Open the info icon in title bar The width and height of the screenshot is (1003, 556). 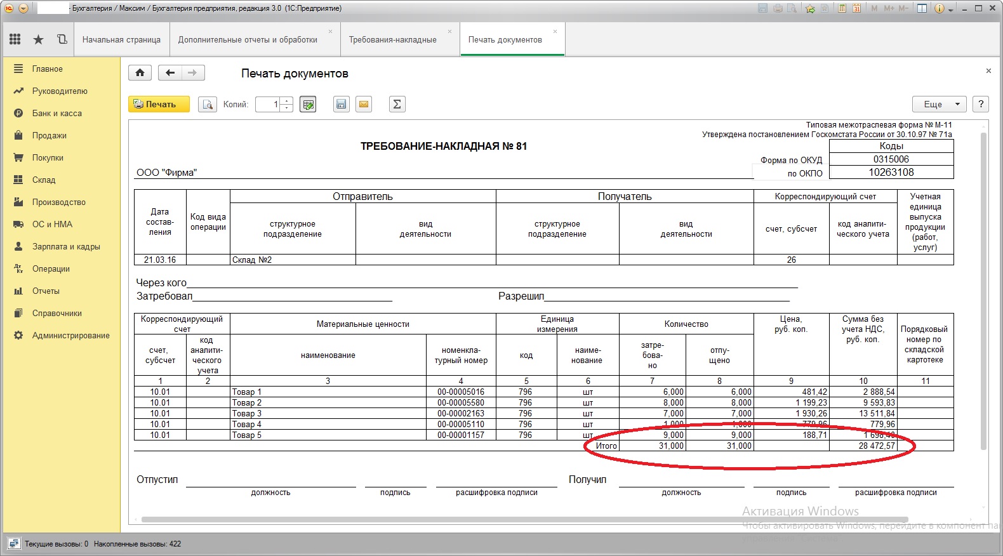coord(940,8)
